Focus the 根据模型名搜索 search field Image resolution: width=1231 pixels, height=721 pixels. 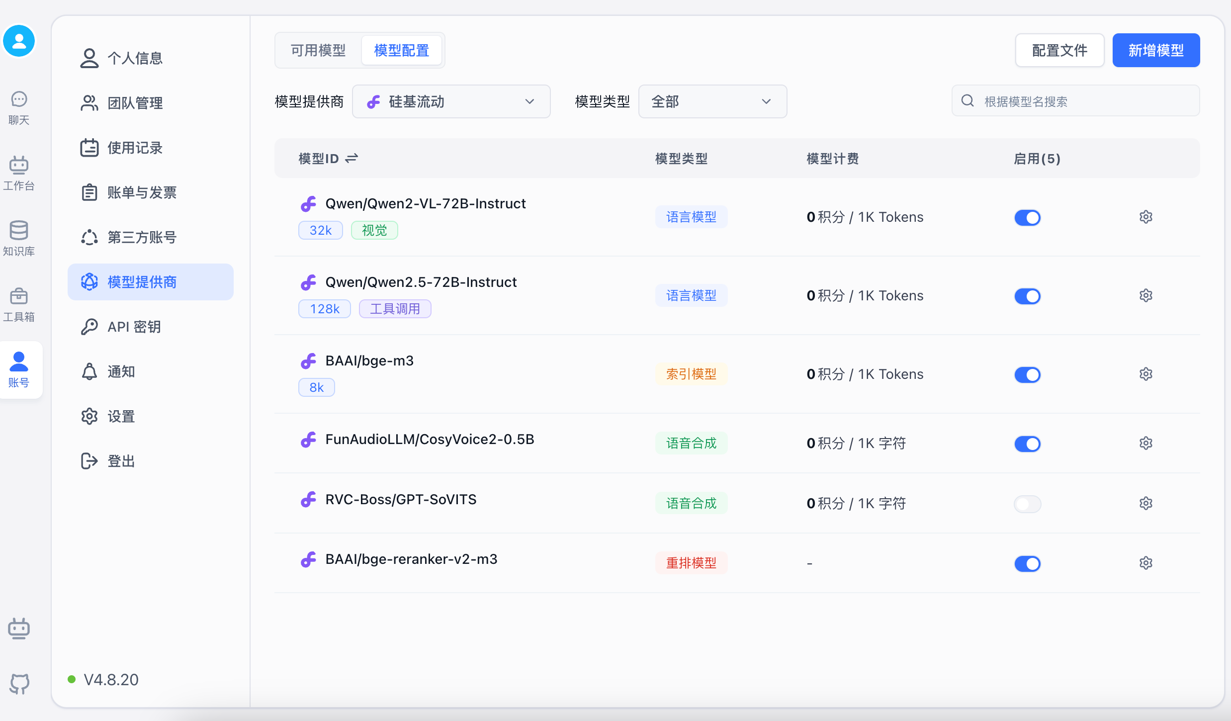[x=1084, y=101]
